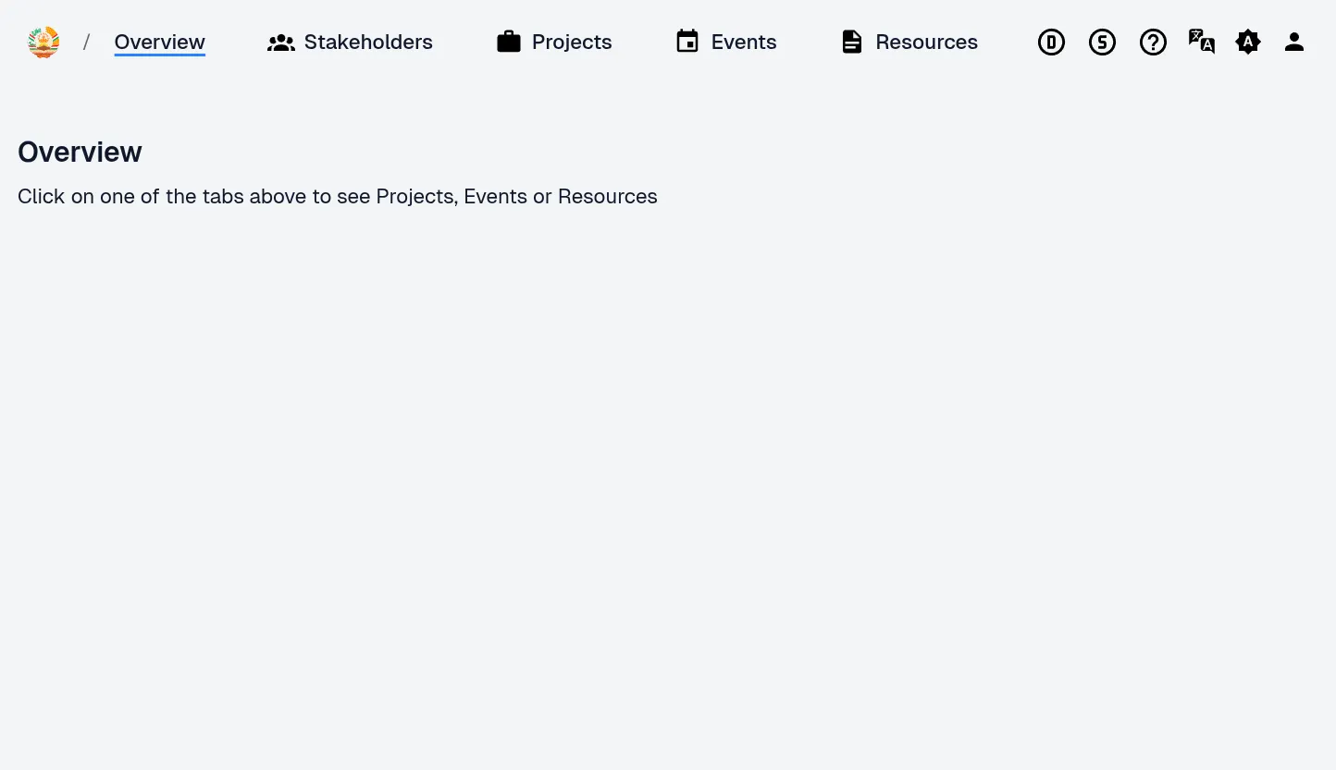Click the word Resources in the description
This screenshot has width=1336, height=770.
(x=607, y=197)
